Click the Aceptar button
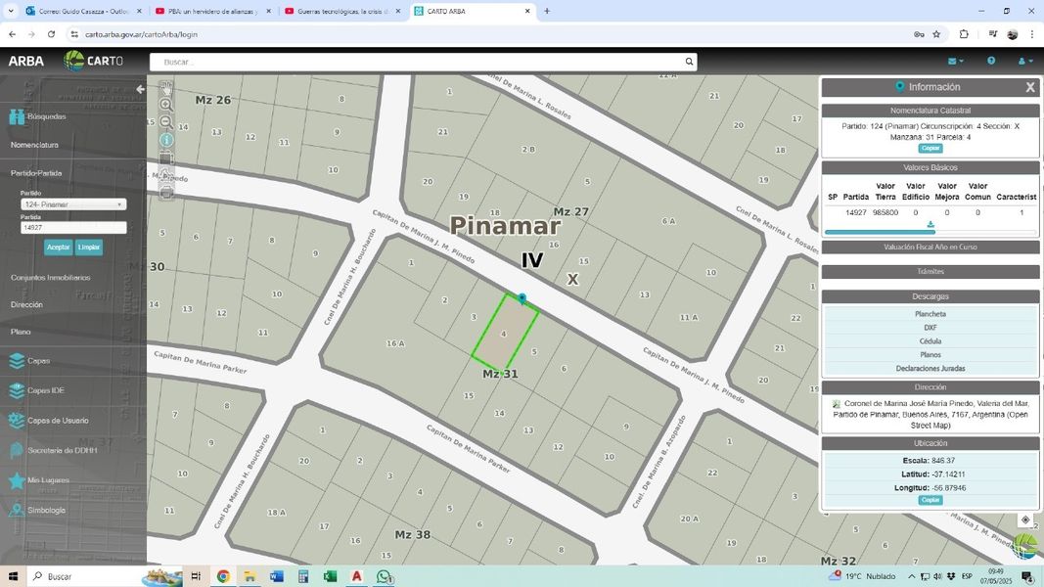The width and height of the screenshot is (1044, 587). [59, 247]
